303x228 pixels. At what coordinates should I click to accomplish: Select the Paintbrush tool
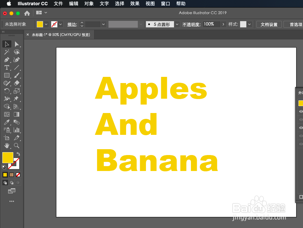17,75
